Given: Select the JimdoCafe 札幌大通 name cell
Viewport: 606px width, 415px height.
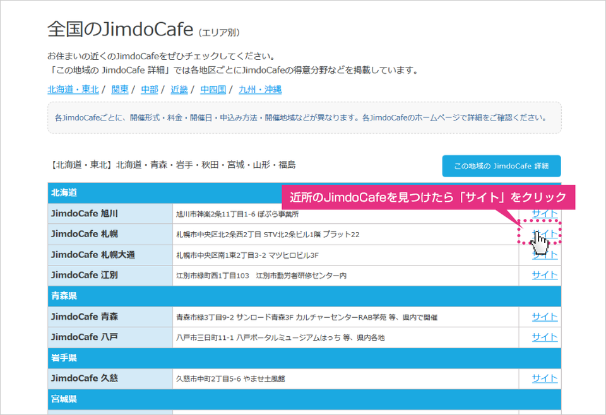Looking at the screenshot, I should pos(110,255).
